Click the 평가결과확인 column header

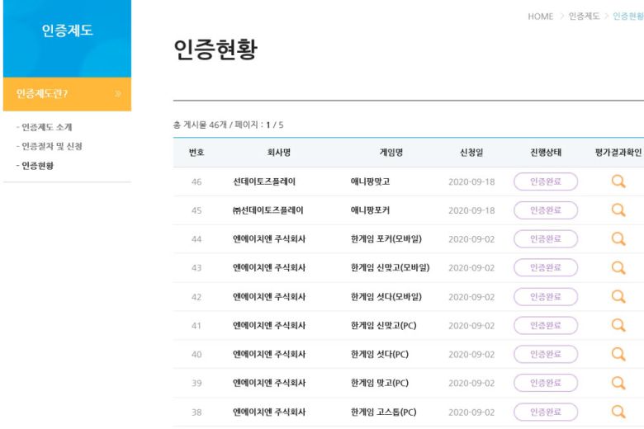(x=618, y=153)
